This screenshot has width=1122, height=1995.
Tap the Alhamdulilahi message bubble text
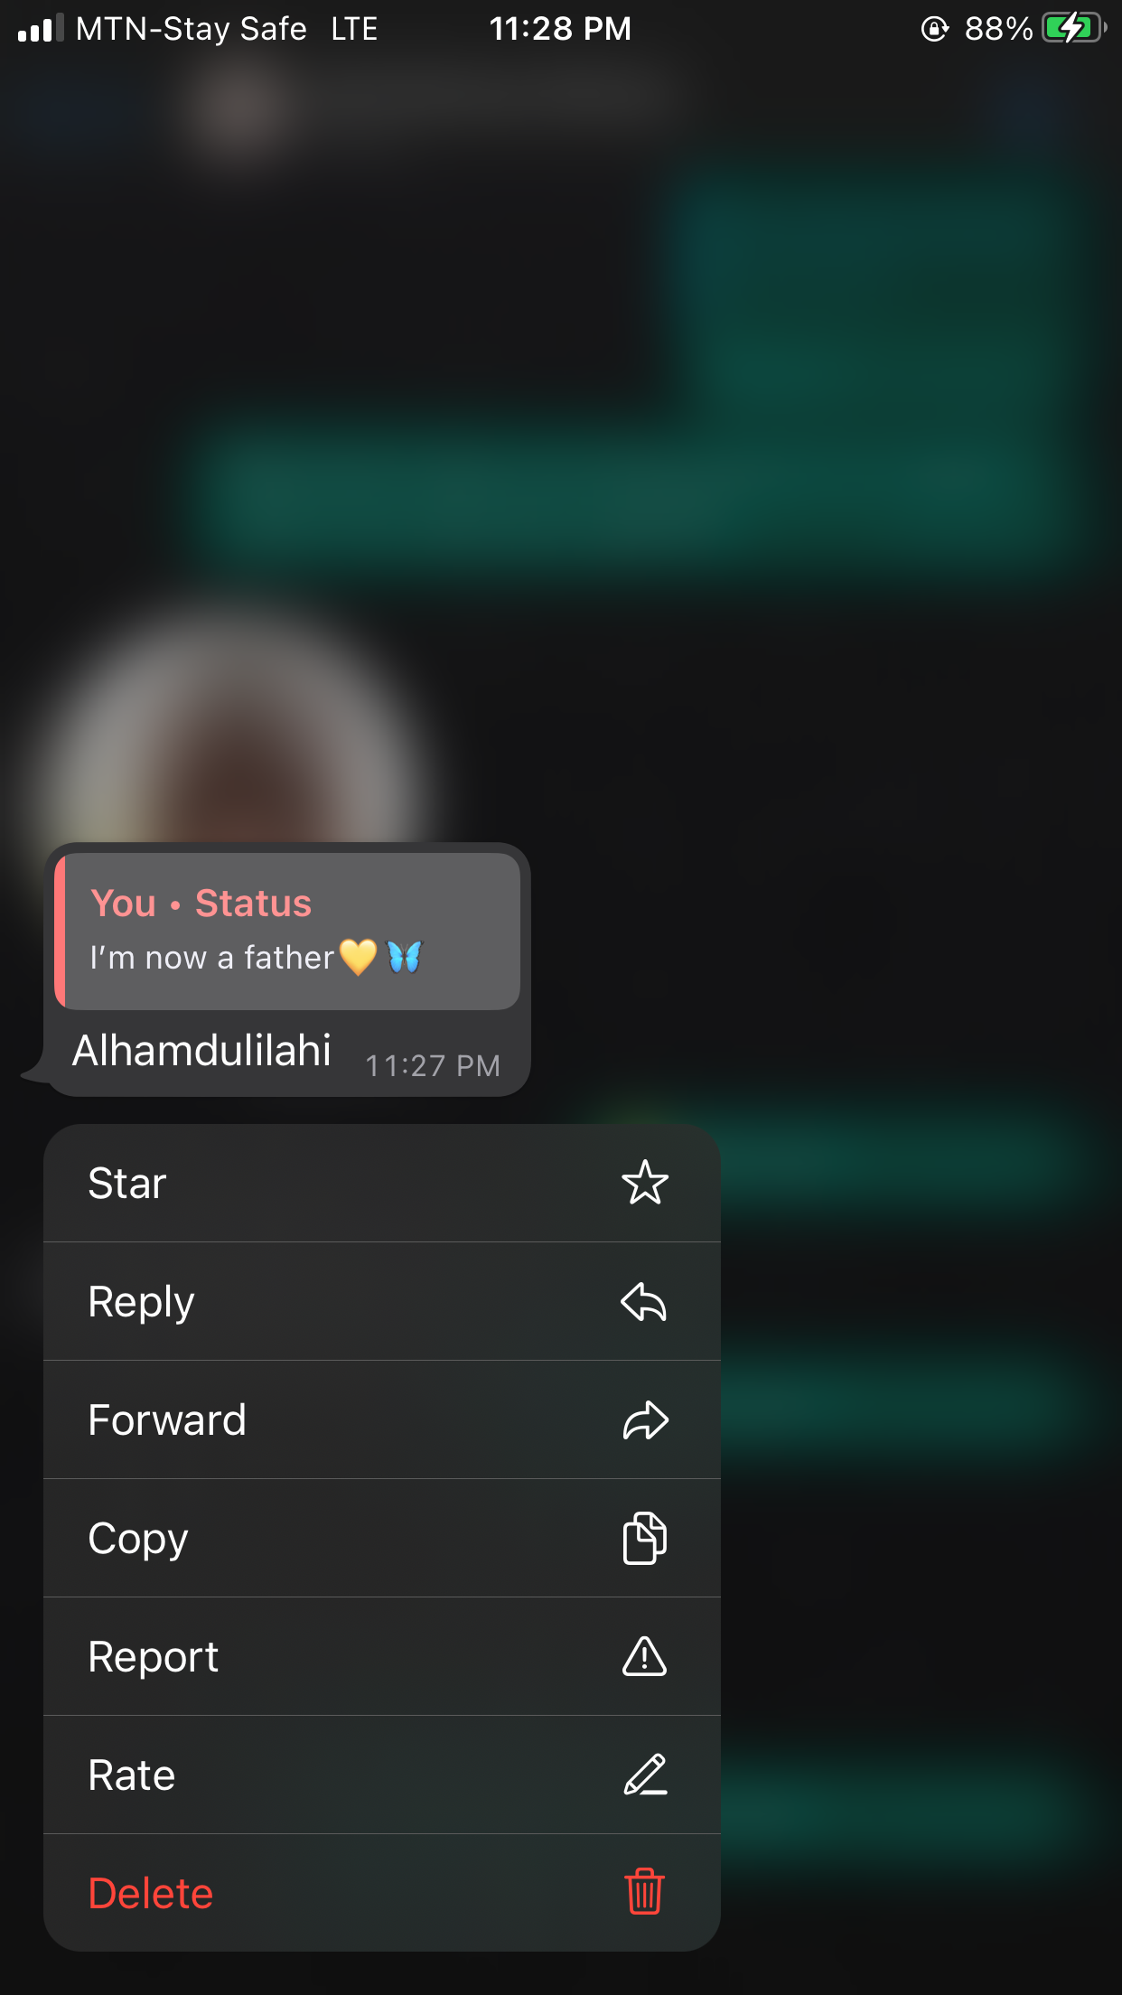[201, 1051]
